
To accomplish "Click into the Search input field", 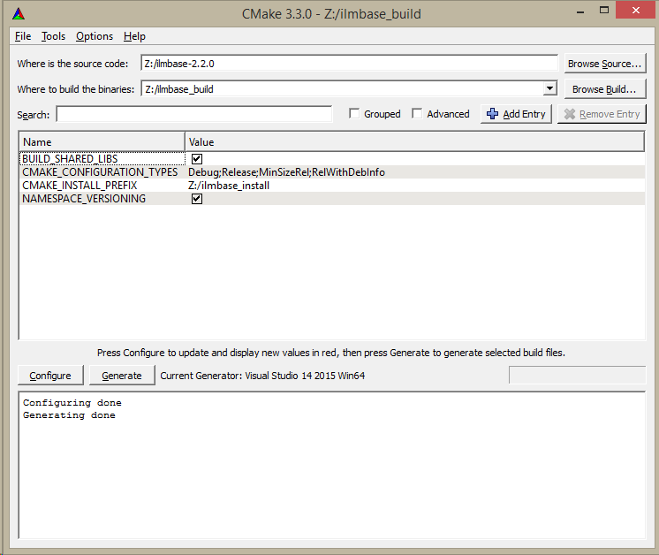I will [x=194, y=114].
